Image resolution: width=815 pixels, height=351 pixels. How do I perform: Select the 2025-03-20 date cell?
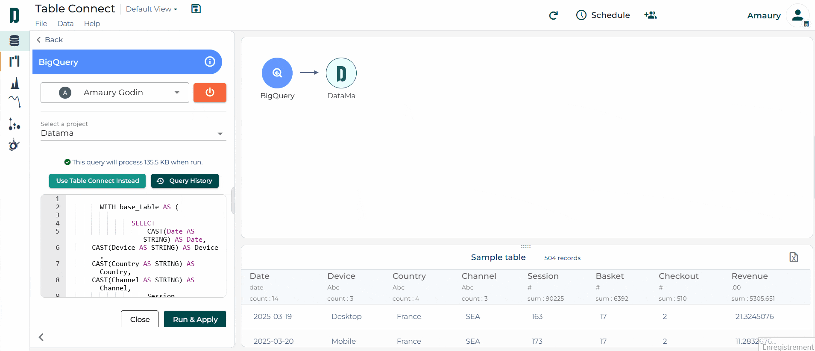tap(273, 341)
